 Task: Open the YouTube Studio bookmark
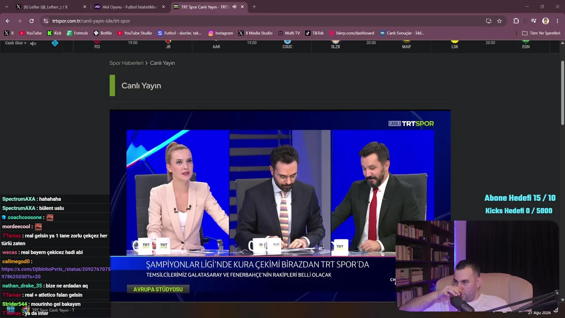click(x=135, y=33)
